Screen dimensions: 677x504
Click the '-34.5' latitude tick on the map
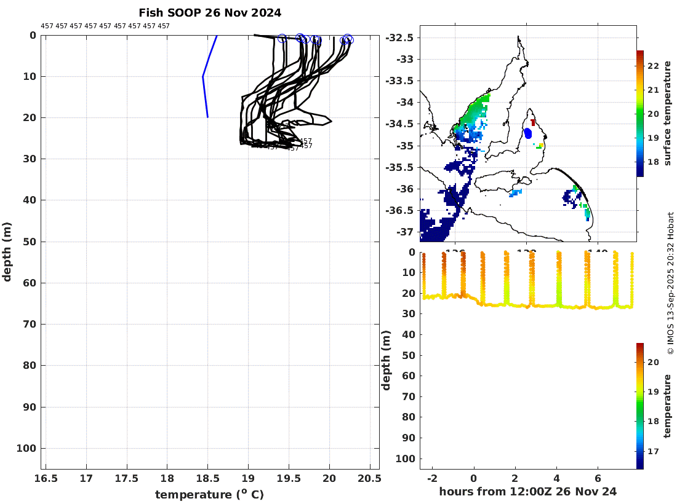click(x=399, y=124)
